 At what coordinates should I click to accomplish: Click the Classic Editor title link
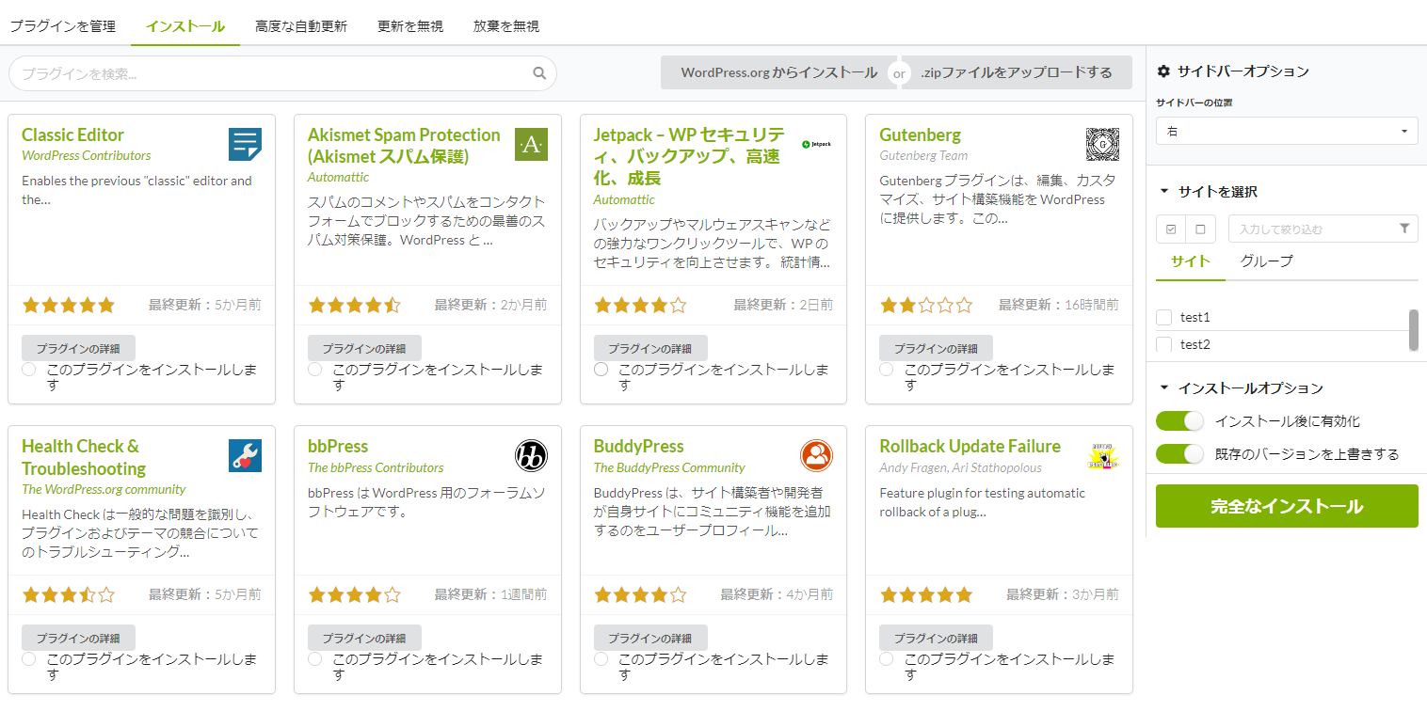pyautogui.click(x=72, y=134)
